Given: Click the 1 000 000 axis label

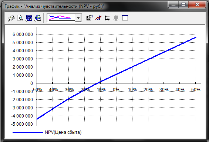Looking at the screenshot, I should pyautogui.click(x=23, y=75).
